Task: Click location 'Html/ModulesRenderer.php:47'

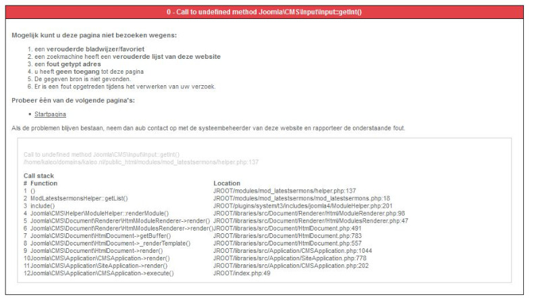Action: pyautogui.click(x=310, y=221)
